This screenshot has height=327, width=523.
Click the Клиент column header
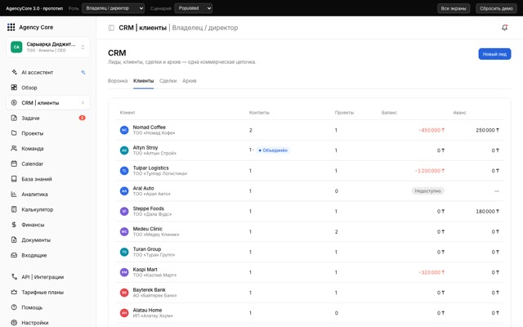(x=127, y=113)
